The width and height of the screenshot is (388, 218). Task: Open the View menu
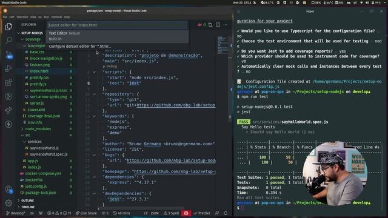coord(33,17)
